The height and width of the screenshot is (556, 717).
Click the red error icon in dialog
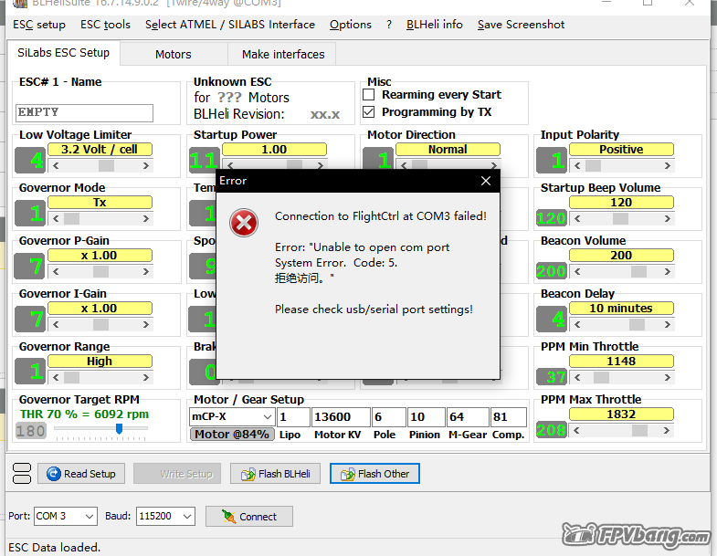[244, 223]
